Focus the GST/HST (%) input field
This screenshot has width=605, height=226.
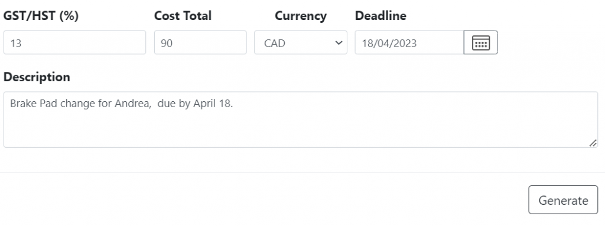[x=75, y=42]
